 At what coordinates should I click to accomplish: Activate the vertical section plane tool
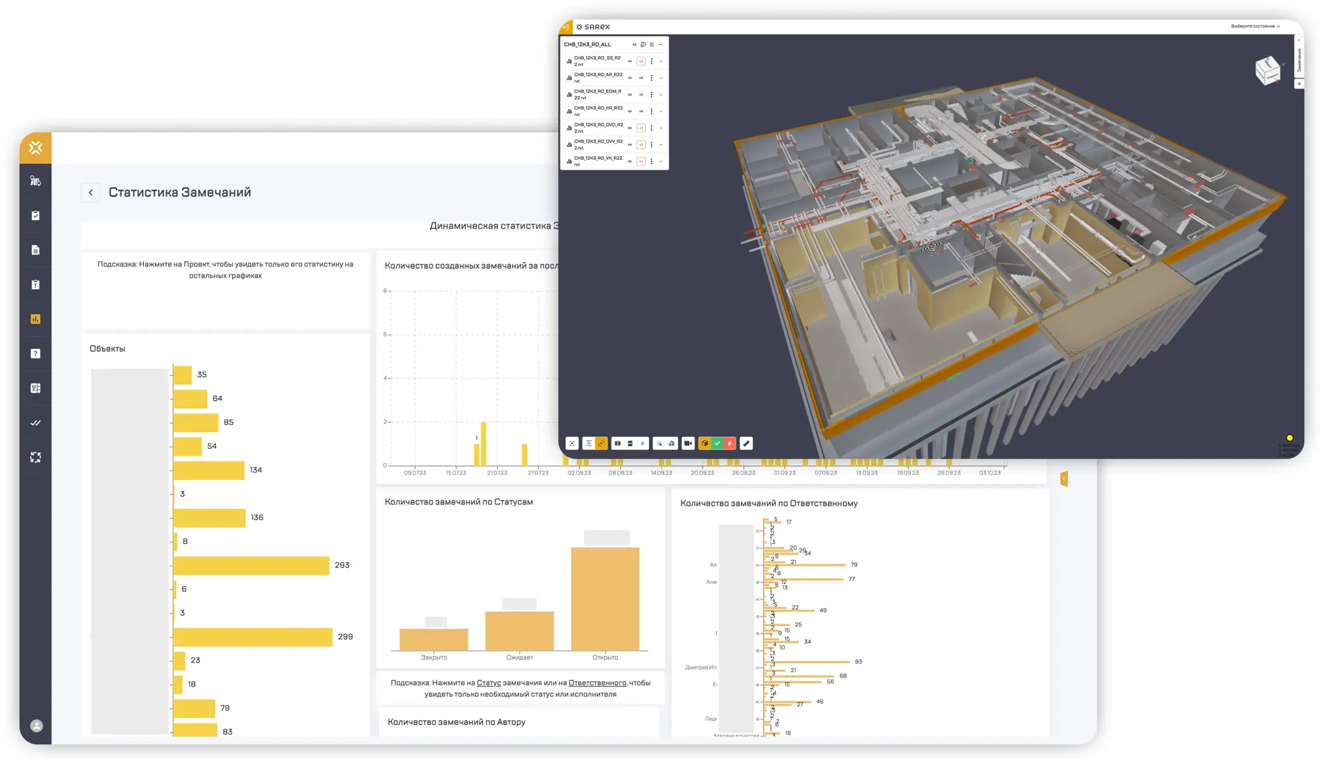[x=618, y=444]
